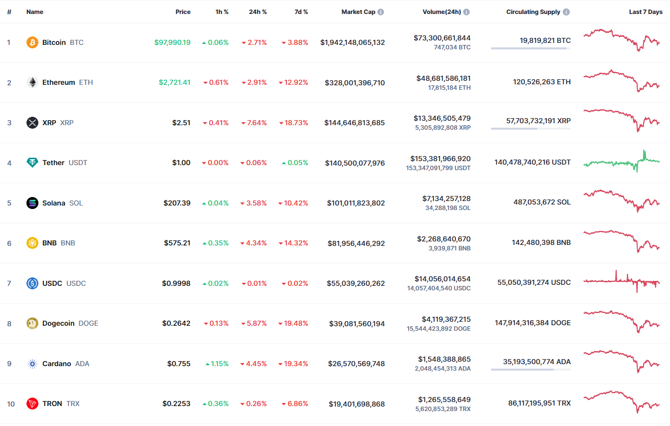670x426 pixels.
Task: Click XRP's circulating supply progress bar
Action: coord(531,129)
